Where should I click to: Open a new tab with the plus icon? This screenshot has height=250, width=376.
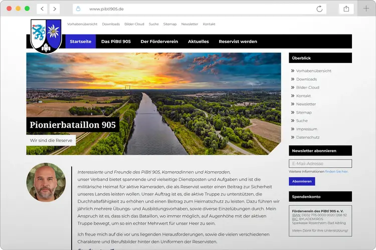tap(366, 8)
